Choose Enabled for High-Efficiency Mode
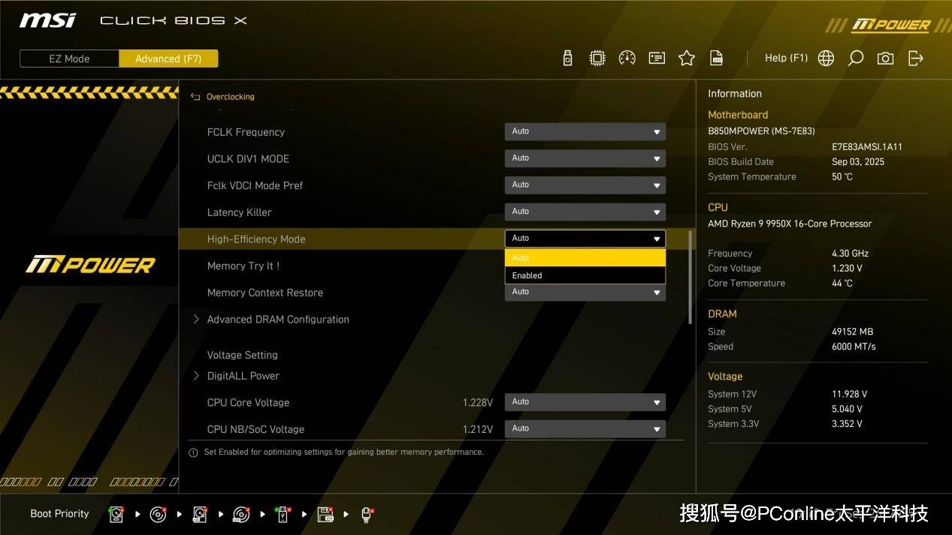The image size is (952, 535). 585,275
